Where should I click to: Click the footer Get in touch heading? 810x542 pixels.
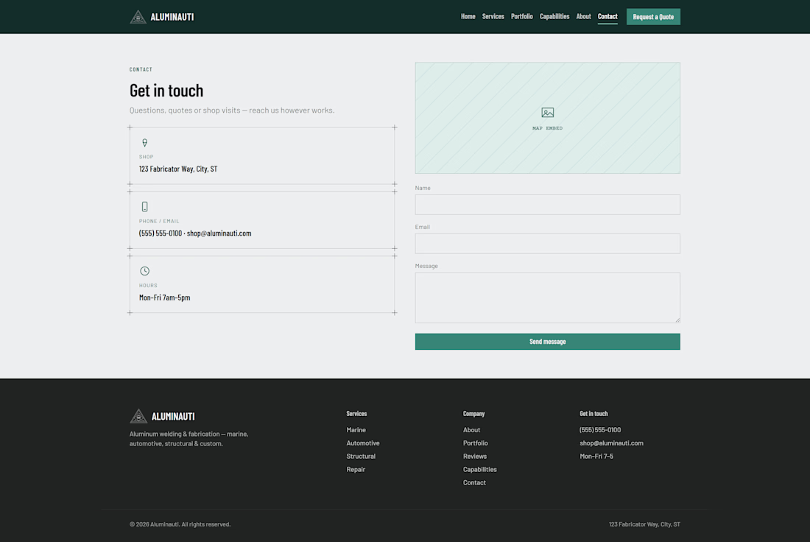point(594,413)
